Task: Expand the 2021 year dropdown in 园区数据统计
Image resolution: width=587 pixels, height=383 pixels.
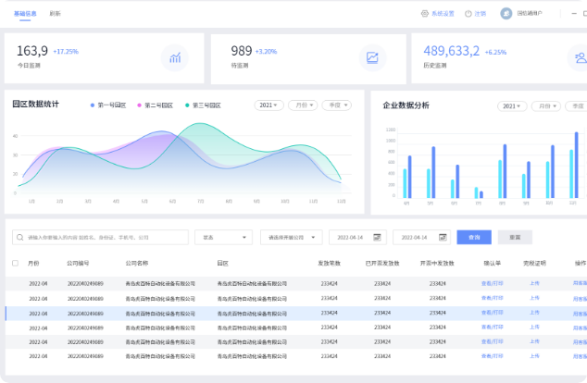Action: point(269,105)
